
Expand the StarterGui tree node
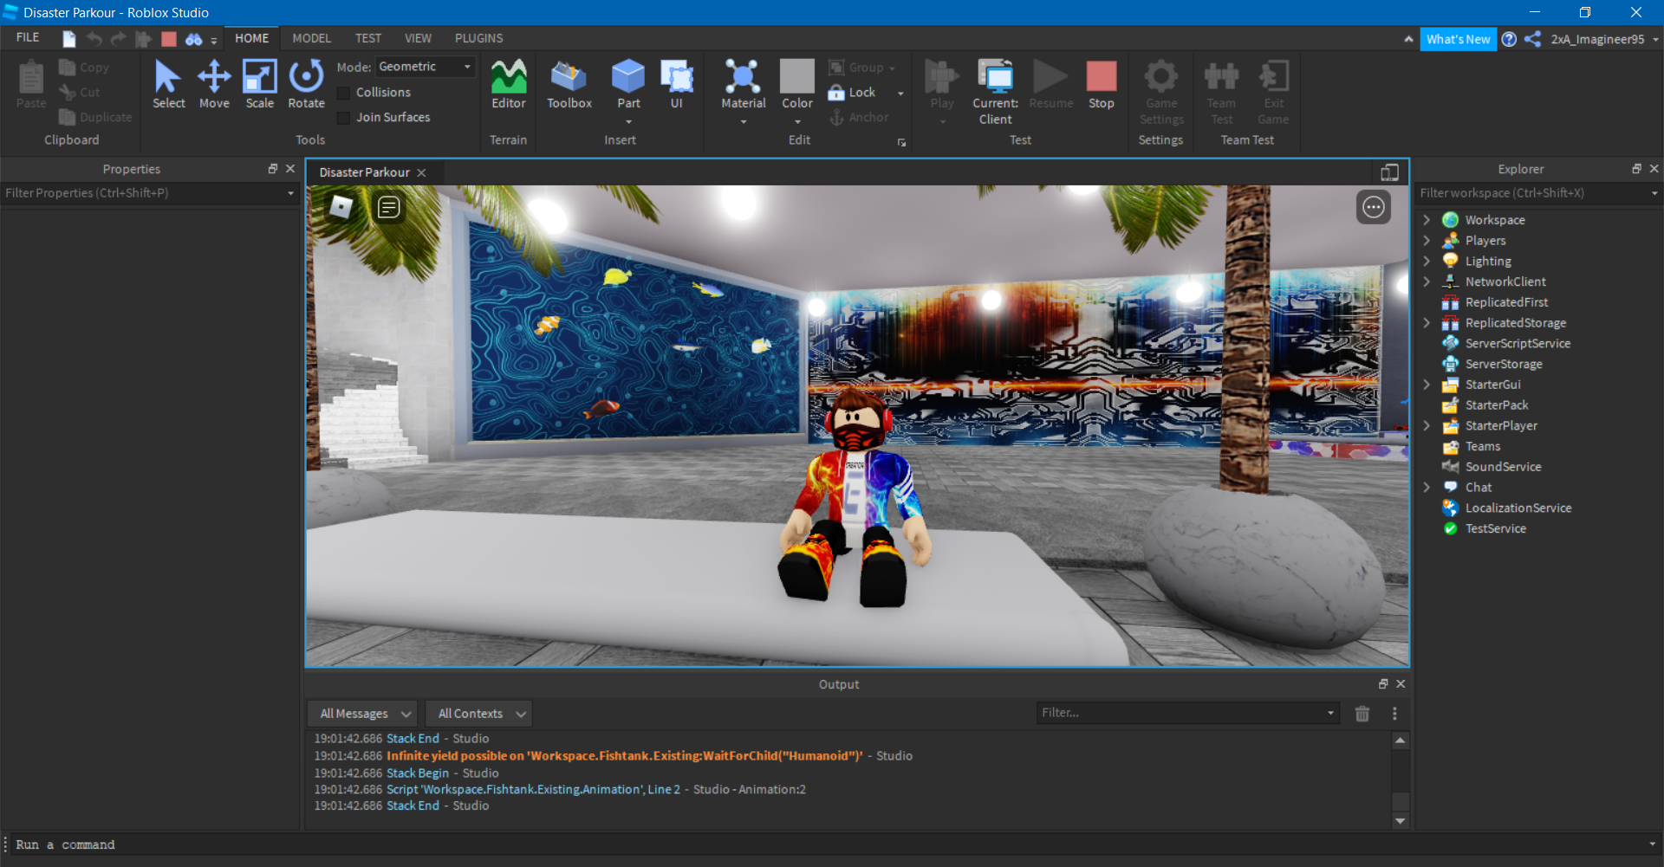[1427, 385]
